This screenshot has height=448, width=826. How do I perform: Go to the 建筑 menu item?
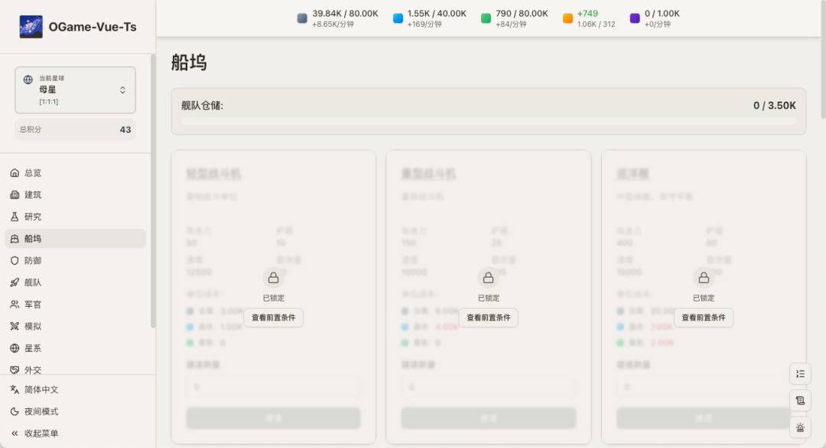coord(34,195)
